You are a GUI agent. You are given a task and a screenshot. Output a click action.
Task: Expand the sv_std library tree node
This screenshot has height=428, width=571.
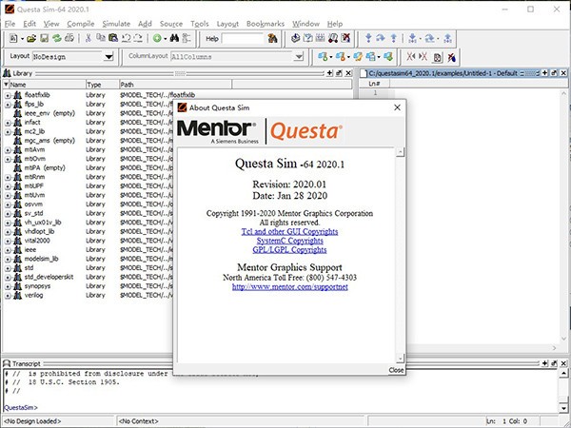8,212
